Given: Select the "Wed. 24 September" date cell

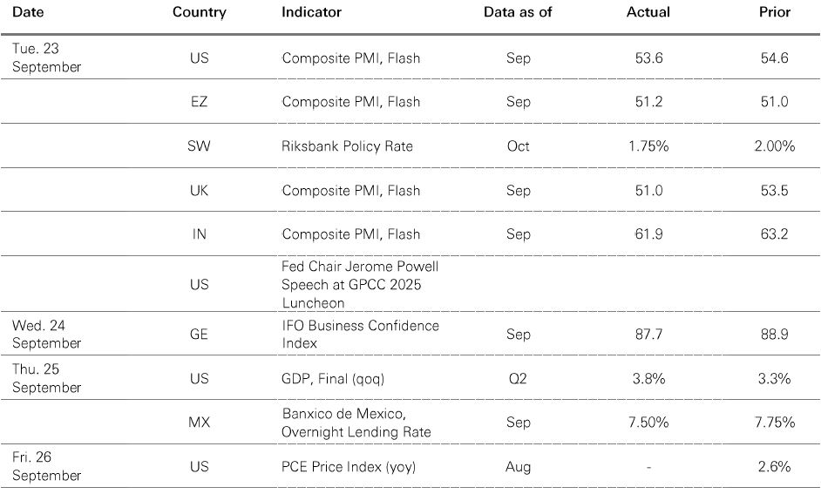Looking at the screenshot, I should pos(46,334).
